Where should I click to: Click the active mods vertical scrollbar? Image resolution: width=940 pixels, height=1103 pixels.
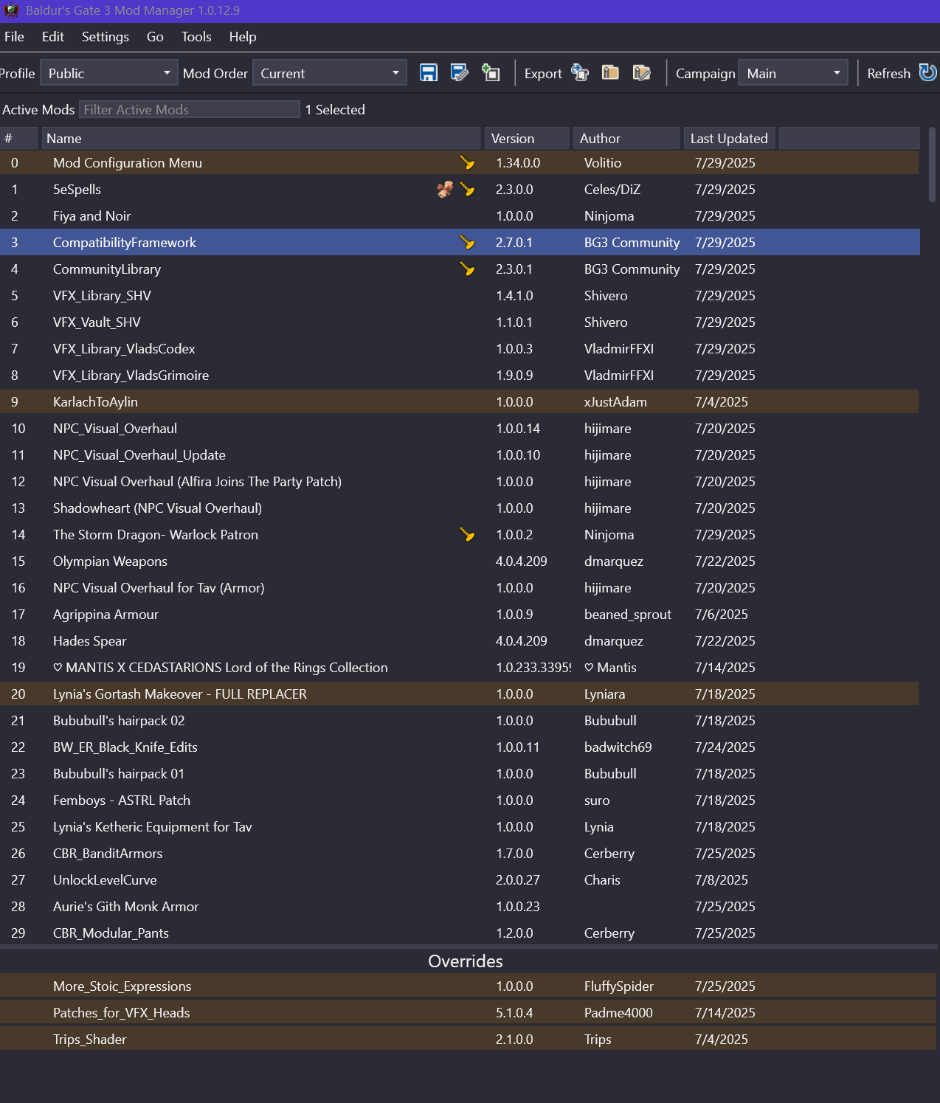[x=932, y=165]
